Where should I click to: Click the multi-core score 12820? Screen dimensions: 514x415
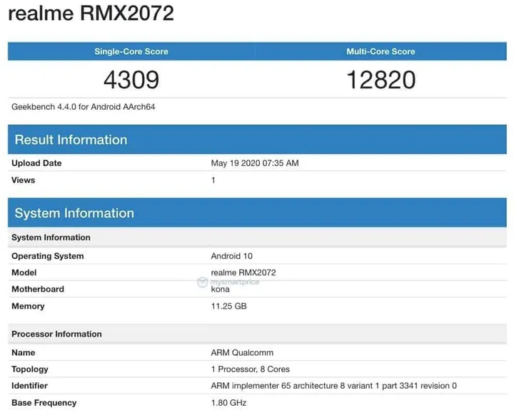(381, 79)
